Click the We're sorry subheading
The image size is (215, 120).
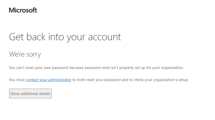click(x=25, y=54)
